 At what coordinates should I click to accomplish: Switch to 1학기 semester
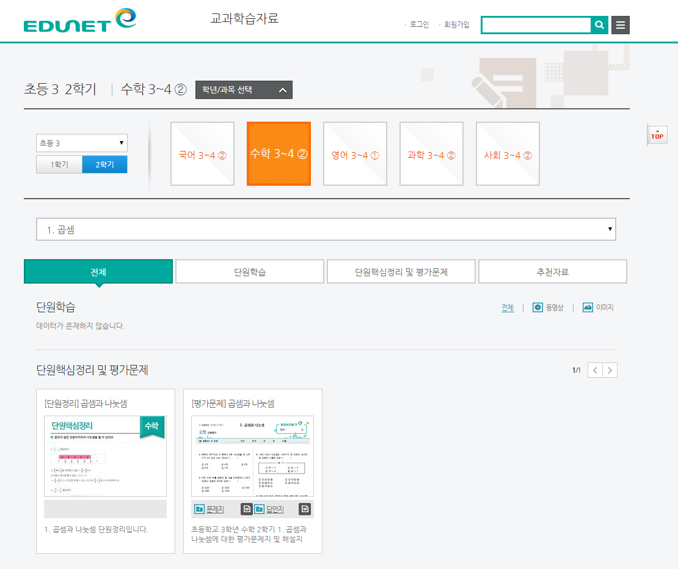tap(59, 164)
